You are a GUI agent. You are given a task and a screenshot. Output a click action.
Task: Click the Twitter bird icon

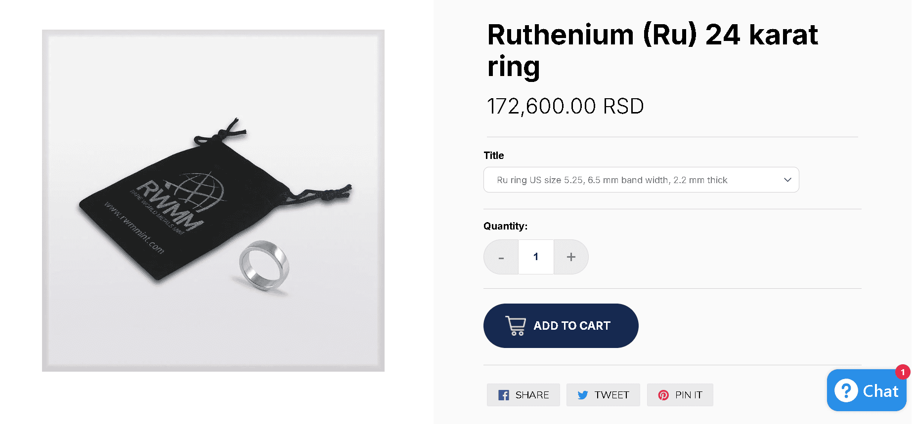point(583,395)
